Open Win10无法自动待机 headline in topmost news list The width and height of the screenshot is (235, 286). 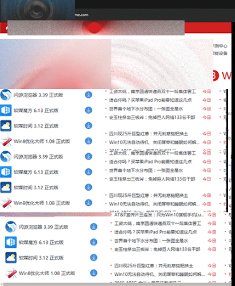[x=154, y=142]
